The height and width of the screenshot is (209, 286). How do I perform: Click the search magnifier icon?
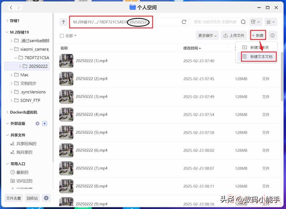click(243, 22)
